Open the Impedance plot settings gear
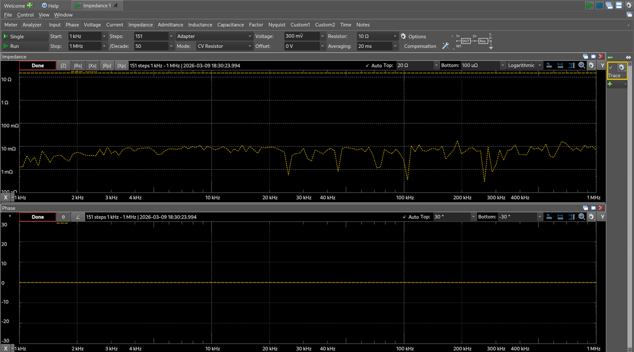Viewport: 634px width, 352px height. (591, 65)
